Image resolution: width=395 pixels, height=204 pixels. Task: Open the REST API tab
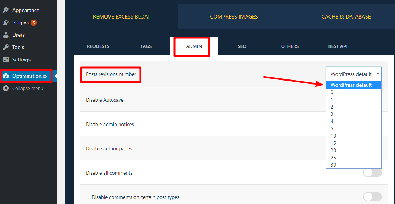tap(338, 46)
